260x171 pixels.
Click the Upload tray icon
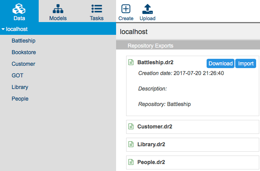coord(147,9)
